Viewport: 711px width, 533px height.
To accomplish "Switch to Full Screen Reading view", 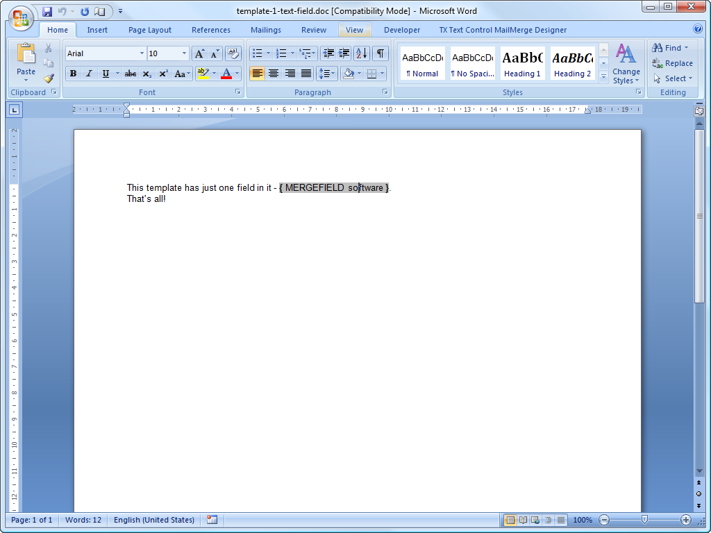I will tap(523, 520).
